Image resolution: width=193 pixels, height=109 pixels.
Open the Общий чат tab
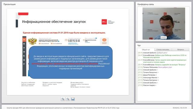146,50
